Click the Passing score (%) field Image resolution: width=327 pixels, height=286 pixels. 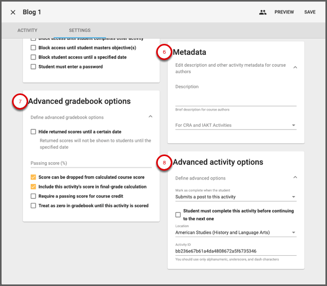pos(91,163)
